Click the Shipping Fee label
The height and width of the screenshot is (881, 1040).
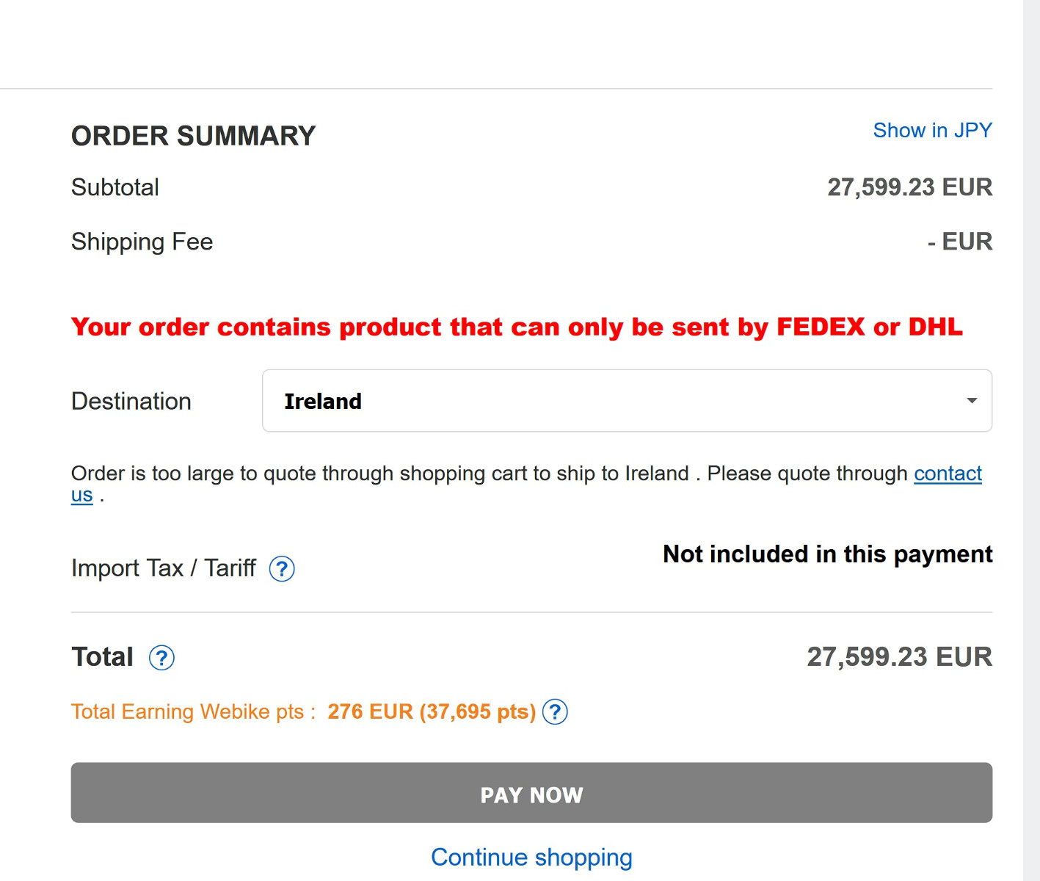(x=142, y=242)
